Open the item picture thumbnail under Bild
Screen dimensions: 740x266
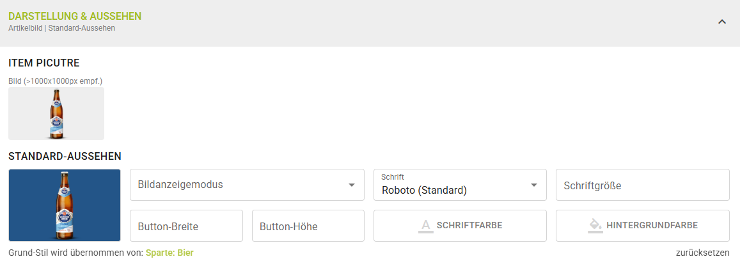(56, 113)
